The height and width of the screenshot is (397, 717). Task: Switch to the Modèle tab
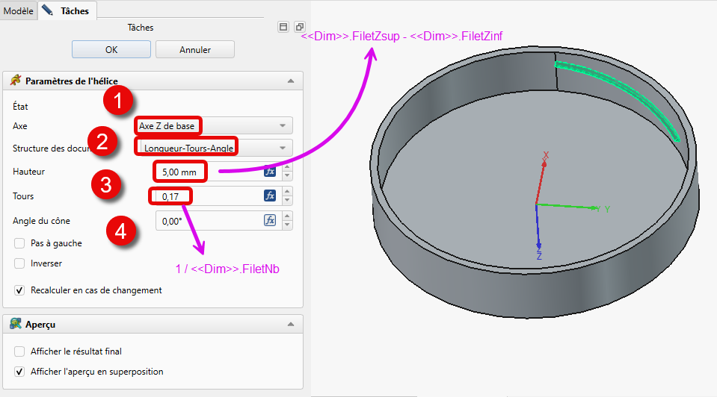click(x=18, y=10)
